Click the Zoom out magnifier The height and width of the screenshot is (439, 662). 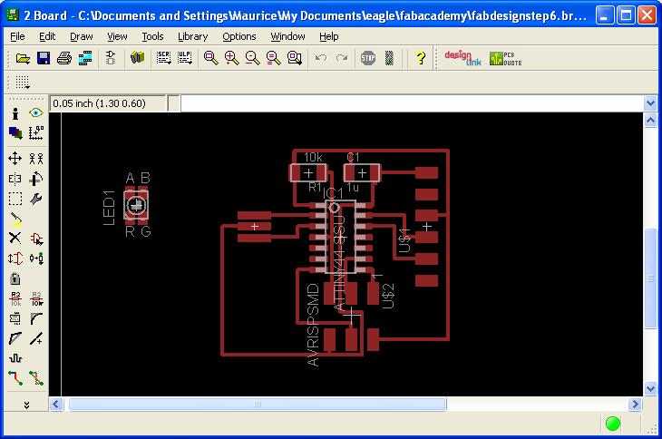252,58
